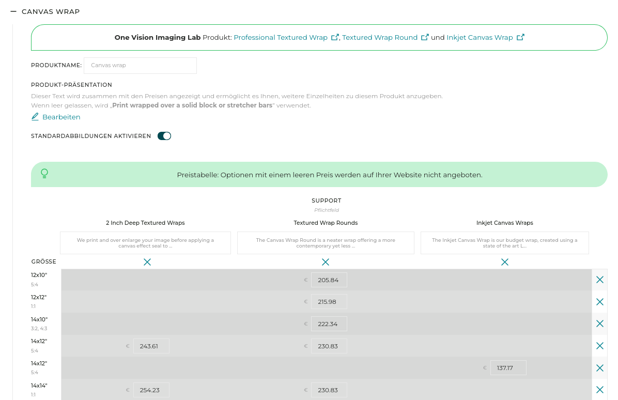Viewport: 618px width, 400px height.
Task: Click the Produktname input field
Action: (140, 66)
